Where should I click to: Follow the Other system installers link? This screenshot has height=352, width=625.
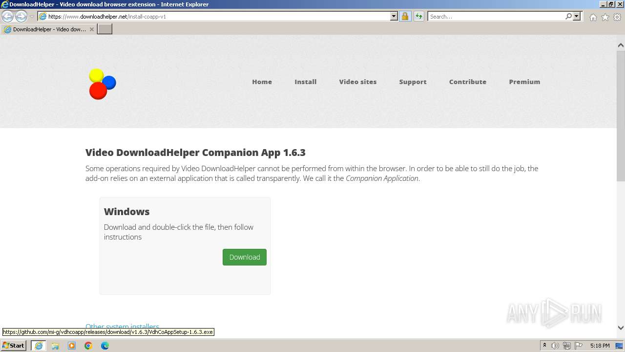(x=122, y=326)
